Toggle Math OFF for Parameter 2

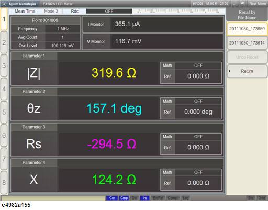pyautogui.click(x=198, y=101)
